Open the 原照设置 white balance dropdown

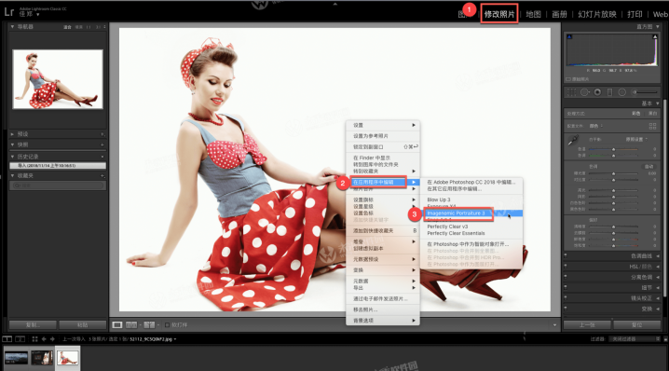(x=636, y=139)
